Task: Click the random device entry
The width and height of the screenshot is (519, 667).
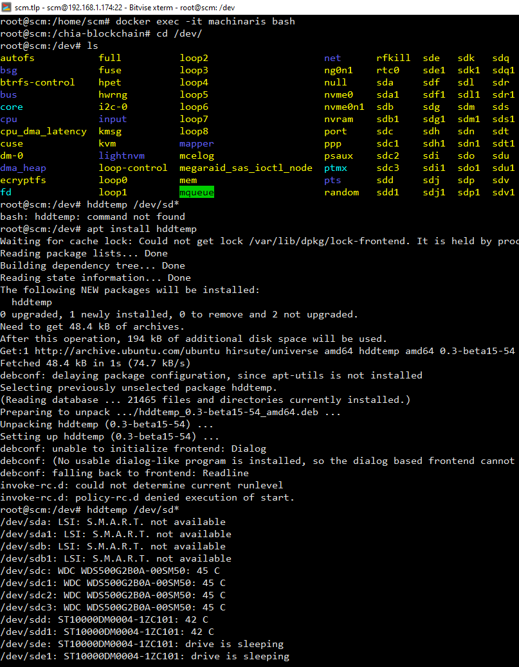Action: [340, 192]
